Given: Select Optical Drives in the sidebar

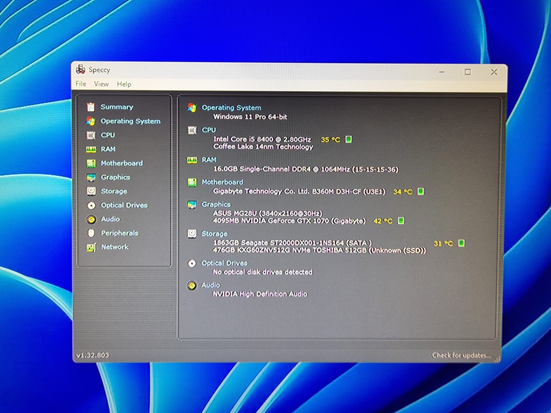Looking at the screenshot, I should 124,205.
